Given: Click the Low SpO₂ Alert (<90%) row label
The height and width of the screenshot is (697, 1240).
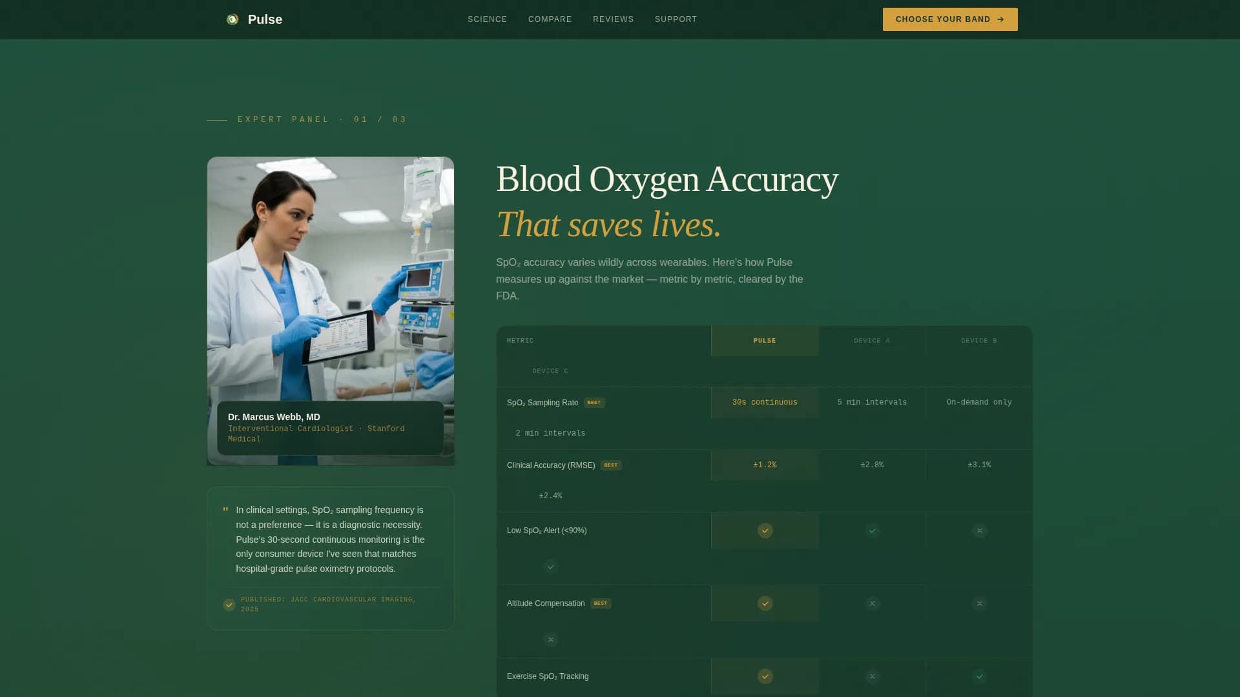Looking at the screenshot, I should pyautogui.click(x=547, y=530).
